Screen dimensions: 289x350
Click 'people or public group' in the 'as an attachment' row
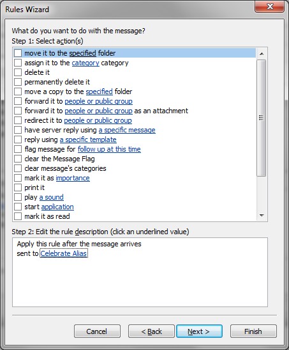(98, 111)
